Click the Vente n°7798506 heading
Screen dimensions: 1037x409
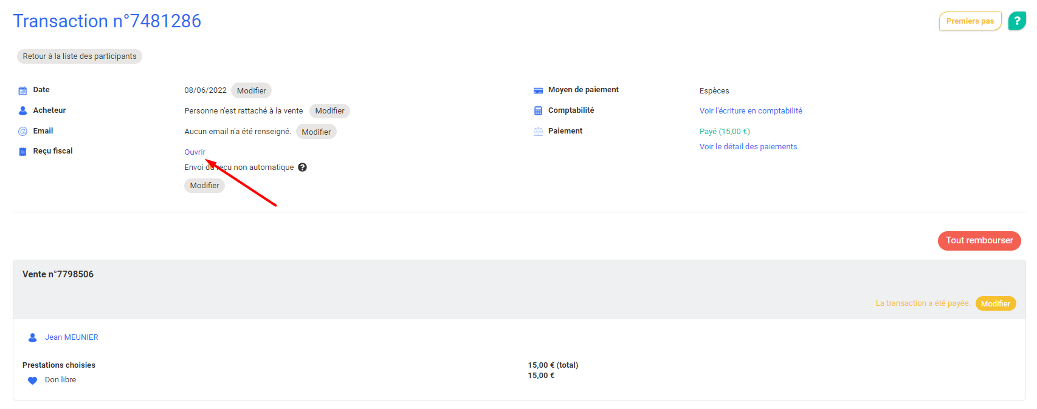58,274
